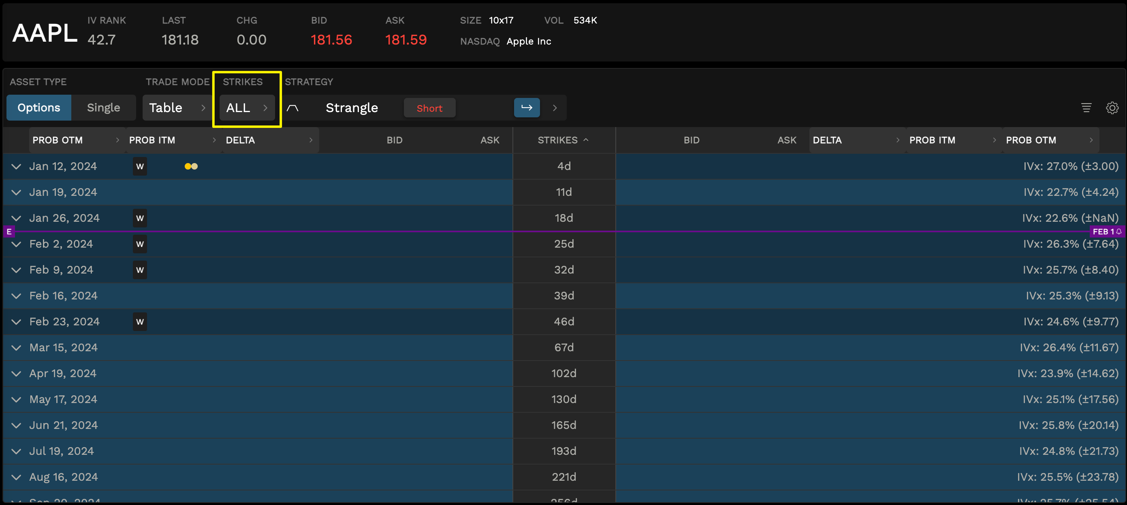
Task: Select the Single asset type
Action: [x=103, y=108]
